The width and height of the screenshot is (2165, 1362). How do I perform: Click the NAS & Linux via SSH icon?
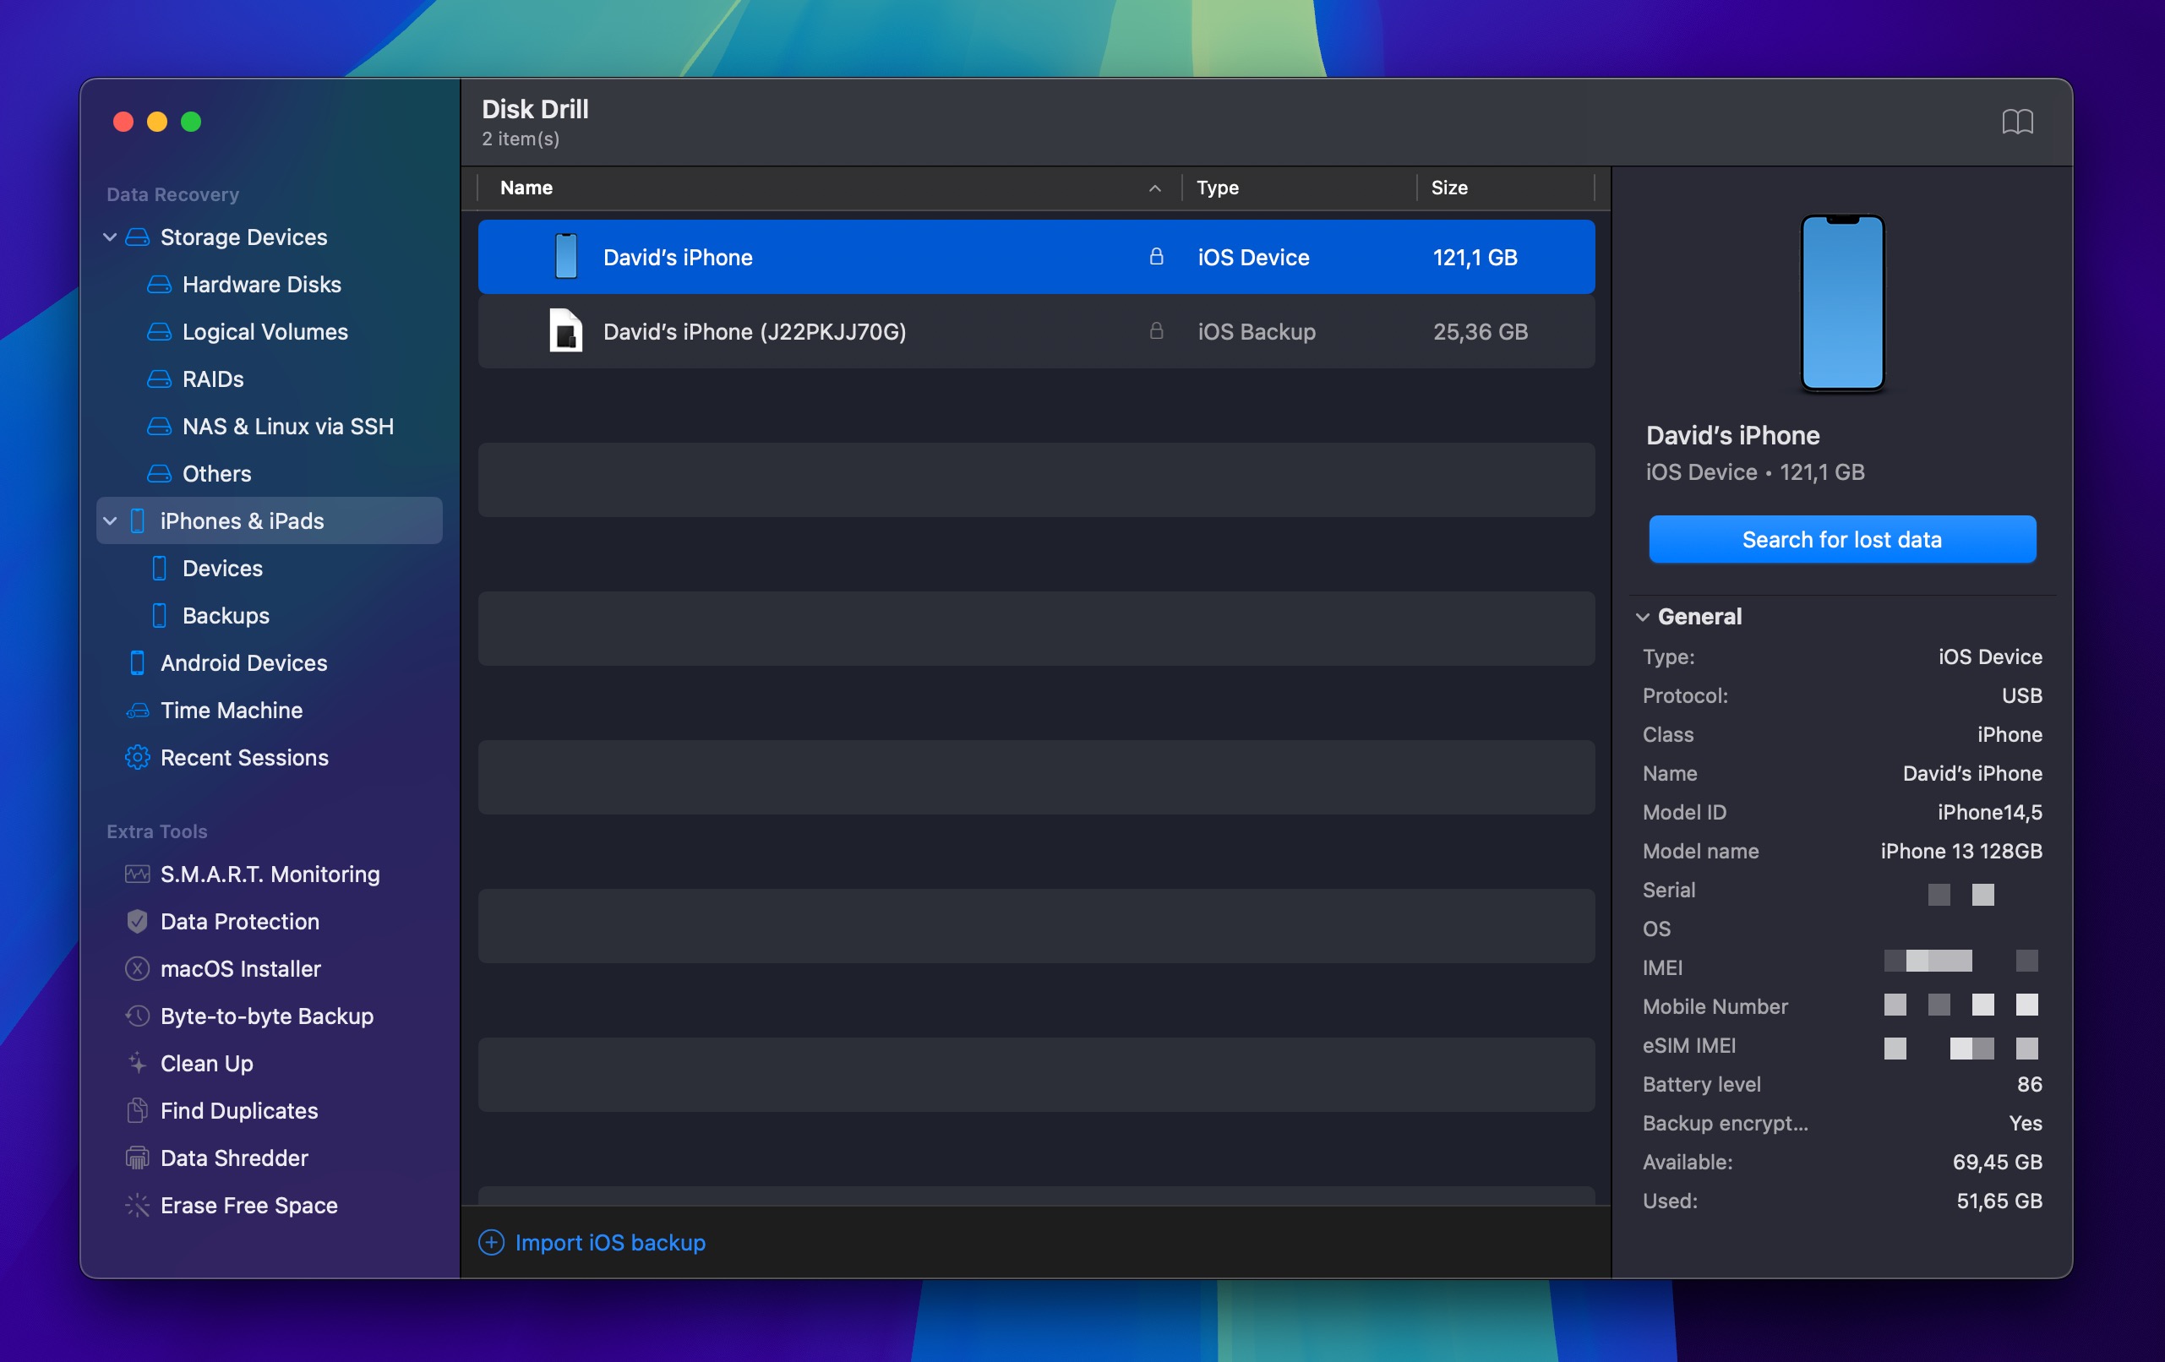[159, 427]
